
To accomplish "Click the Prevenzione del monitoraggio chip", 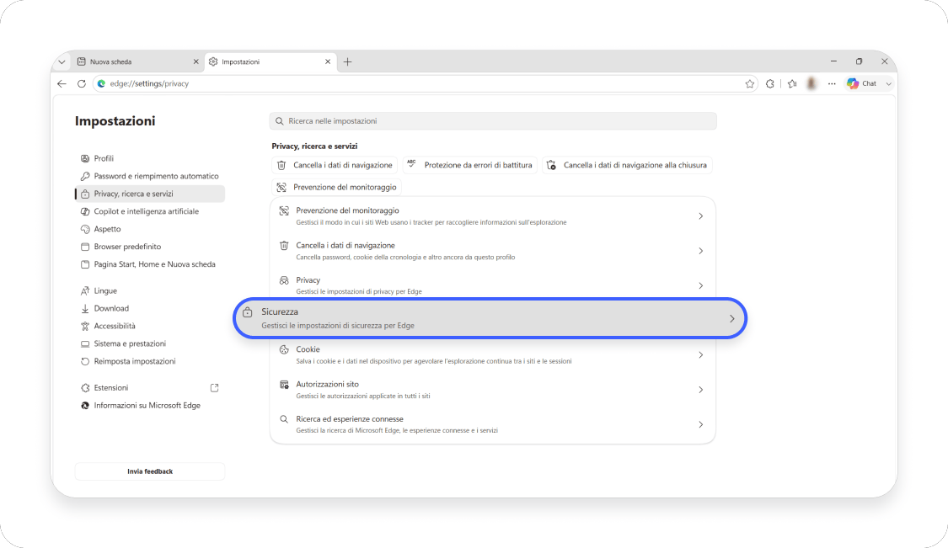I will (337, 188).
